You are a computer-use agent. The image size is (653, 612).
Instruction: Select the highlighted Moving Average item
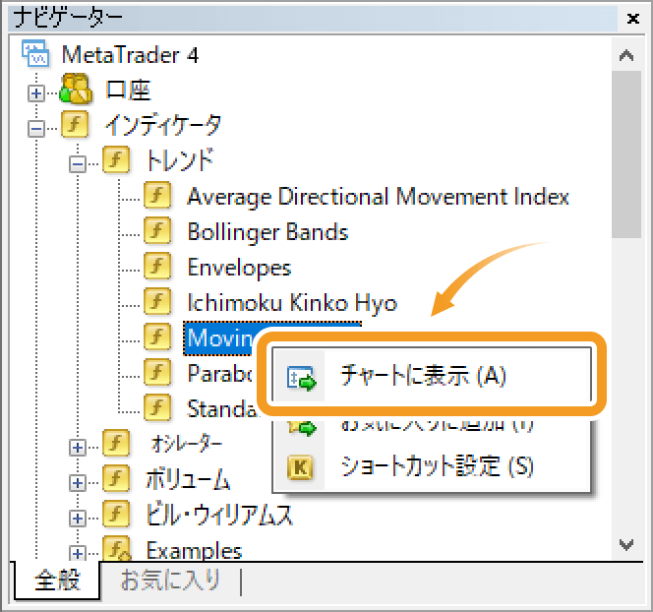[x=218, y=337]
